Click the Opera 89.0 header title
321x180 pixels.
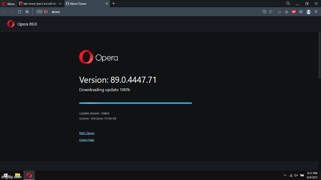click(27, 24)
